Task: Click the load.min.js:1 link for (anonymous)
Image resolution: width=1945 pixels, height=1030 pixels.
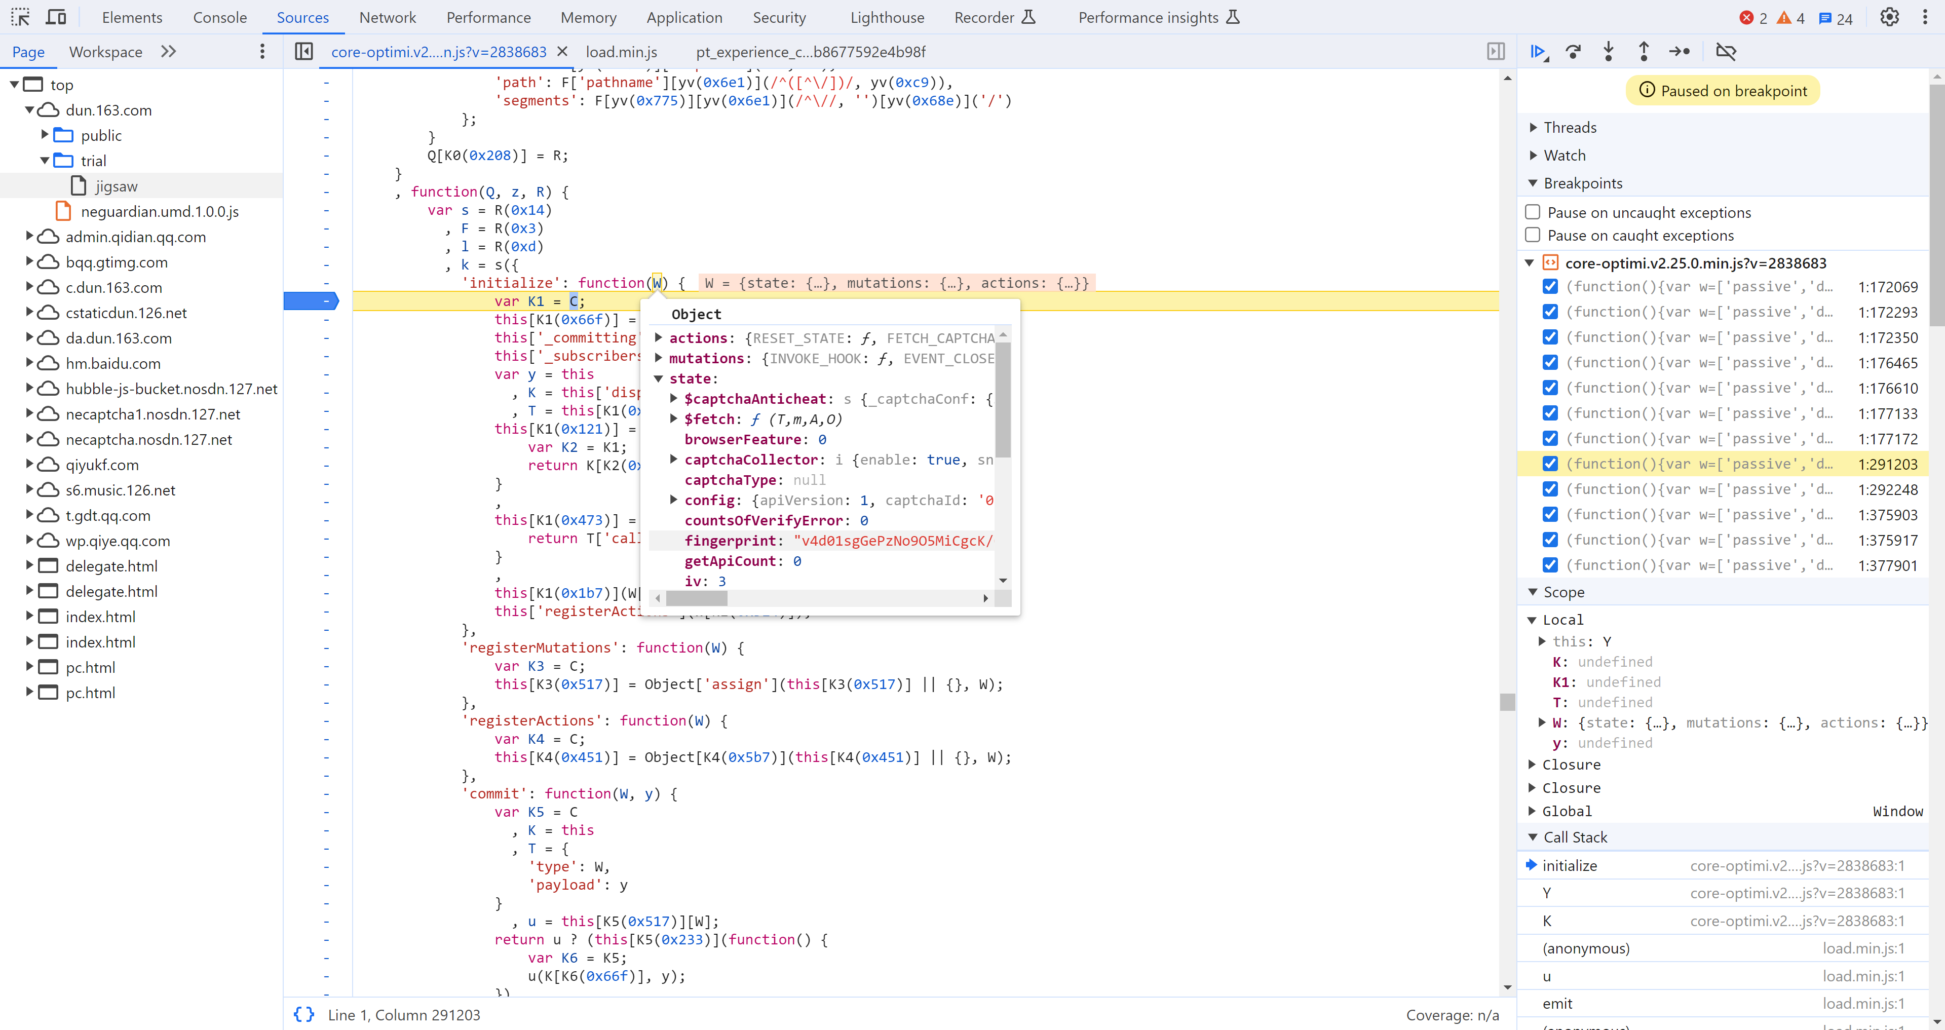Action: click(1863, 948)
